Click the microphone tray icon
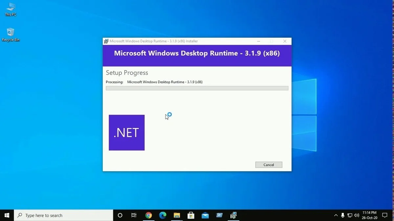This screenshot has height=221, width=394. (x=343, y=215)
